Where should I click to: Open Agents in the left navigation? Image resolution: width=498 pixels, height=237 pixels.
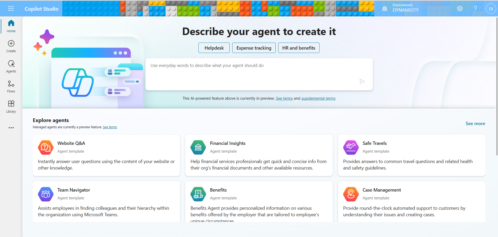(x=11, y=66)
